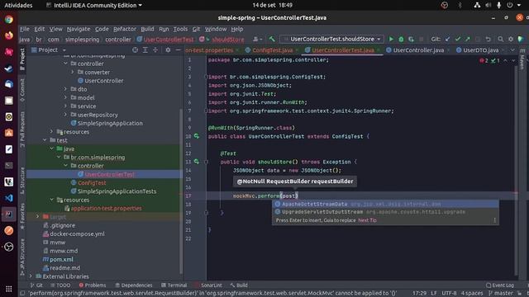The image size is (529, 297).
Task: Start debugging with the bug icon
Action: 401,39
